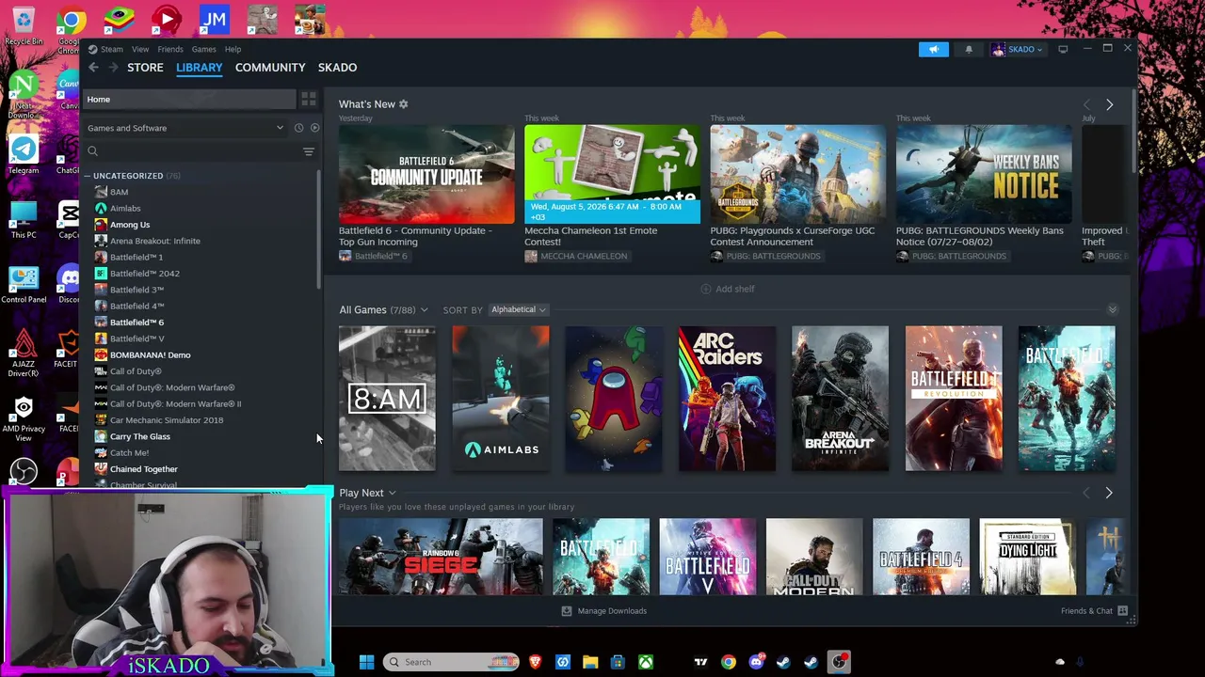Switch library to collections grid view icon
Viewport: 1205px width, 677px height.
click(x=308, y=99)
